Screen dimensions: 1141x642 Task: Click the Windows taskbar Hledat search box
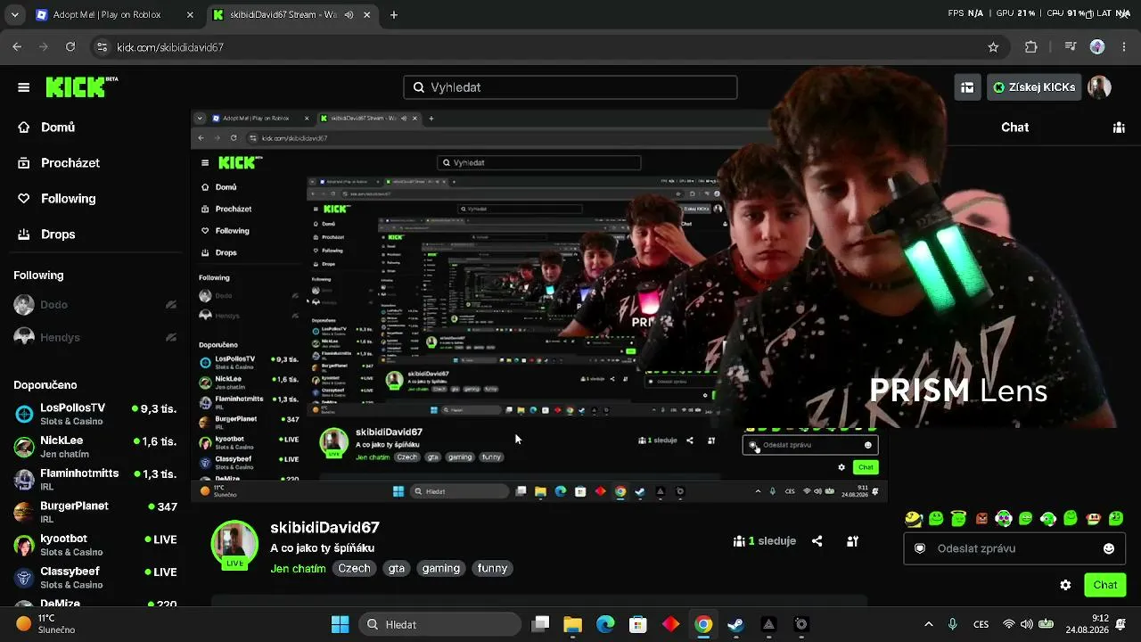click(x=439, y=624)
